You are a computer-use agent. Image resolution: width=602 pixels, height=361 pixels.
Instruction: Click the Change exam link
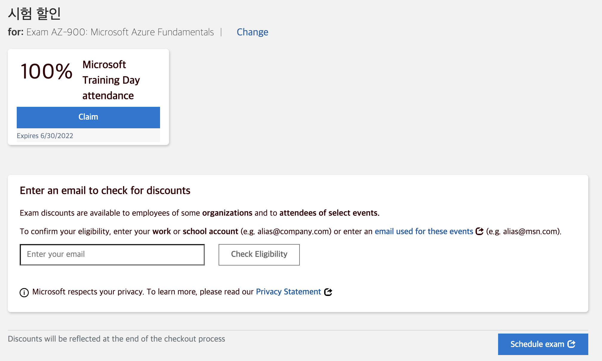point(252,32)
